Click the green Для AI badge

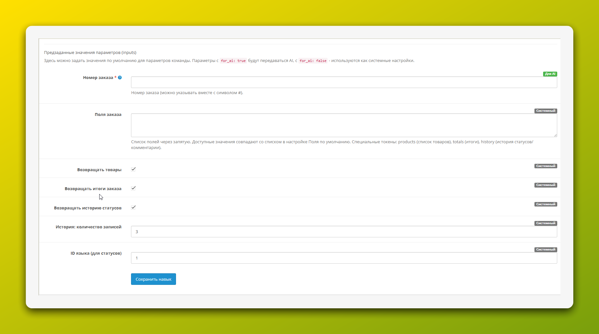[550, 74]
